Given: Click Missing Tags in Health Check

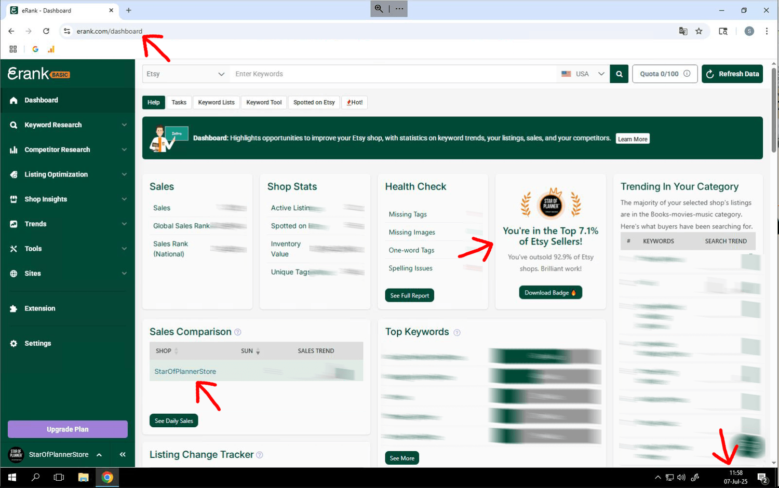Looking at the screenshot, I should click(408, 214).
